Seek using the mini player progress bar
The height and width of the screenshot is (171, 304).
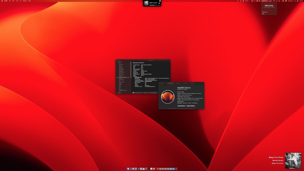coord(154,5)
